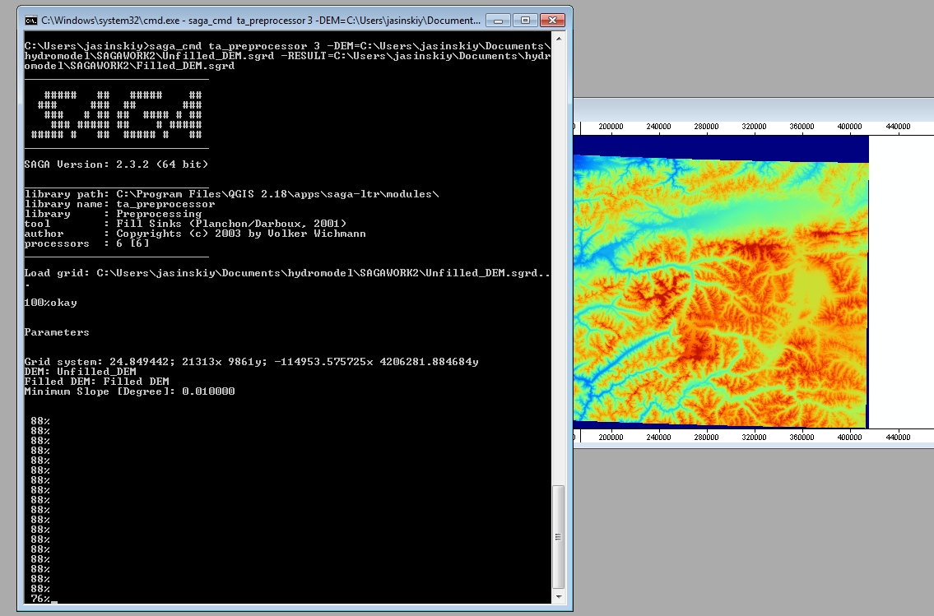The image size is (934, 616).
Task: Maximize the cmd.exe window
Action: click(x=525, y=21)
